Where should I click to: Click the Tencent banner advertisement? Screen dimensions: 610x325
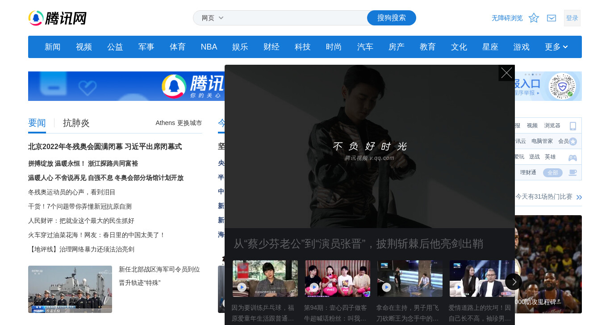126,86
